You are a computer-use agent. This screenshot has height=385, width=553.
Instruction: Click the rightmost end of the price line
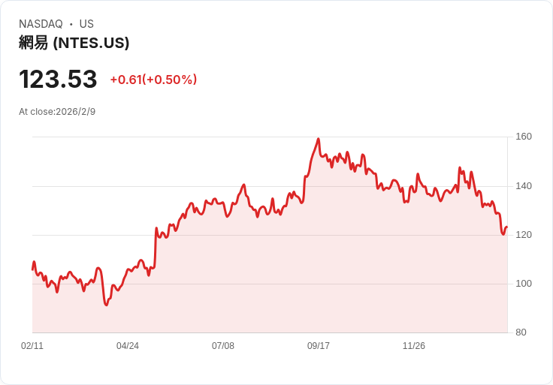coord(507,227)
